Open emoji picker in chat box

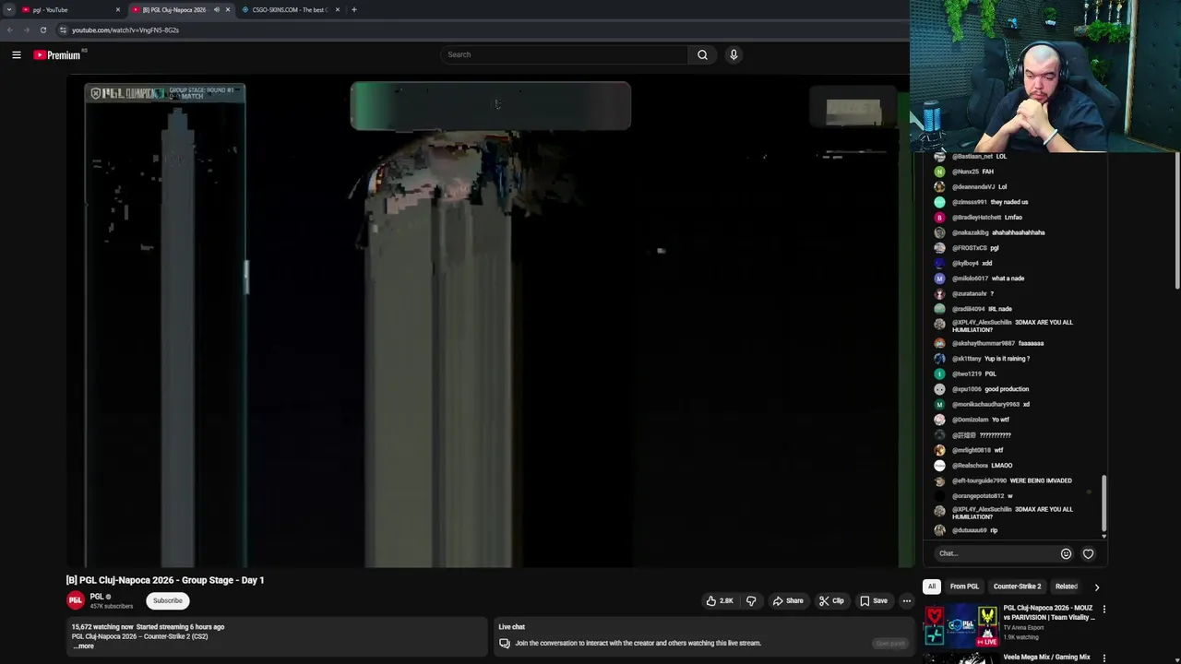(1066, 553)
